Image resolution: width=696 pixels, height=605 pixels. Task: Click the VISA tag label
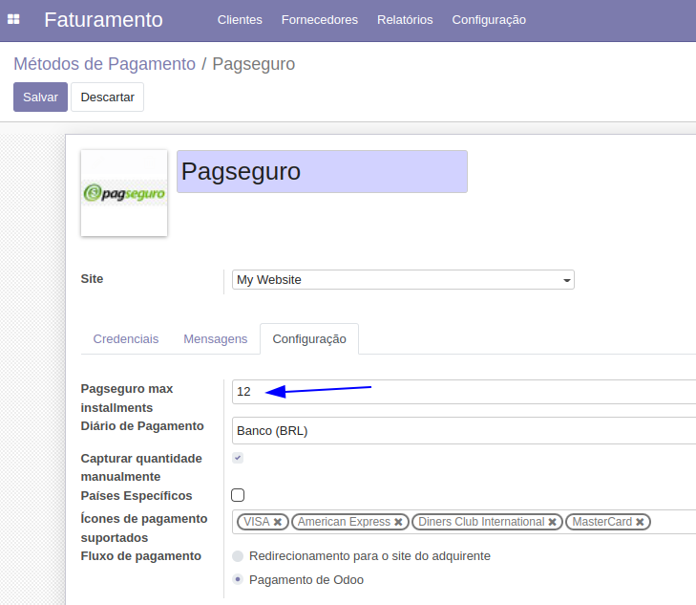click(257, 522)
